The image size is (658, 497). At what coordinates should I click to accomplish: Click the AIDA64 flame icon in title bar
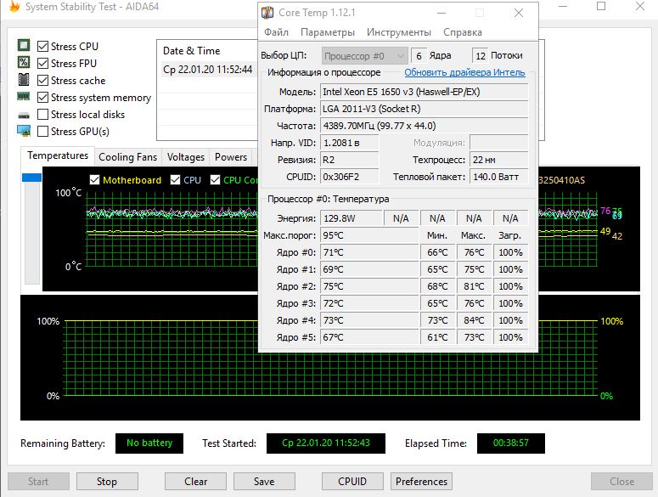coord(14,6)
